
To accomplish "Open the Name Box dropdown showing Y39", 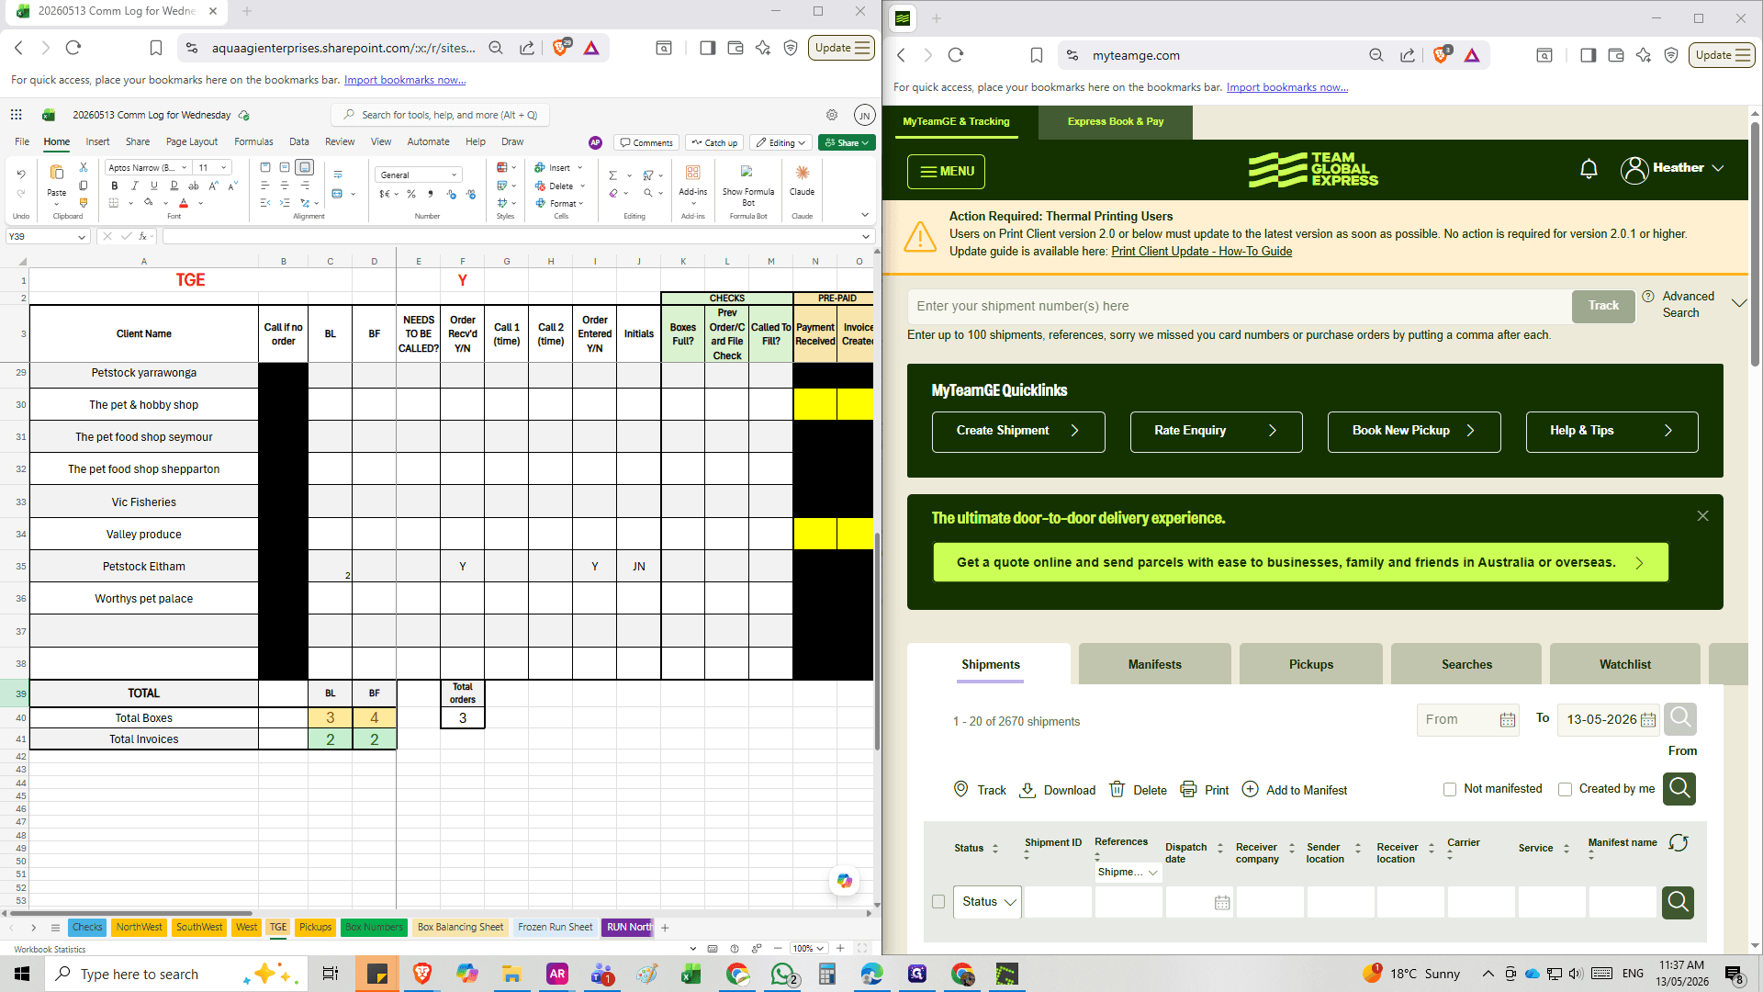I will tap(81, 237).
